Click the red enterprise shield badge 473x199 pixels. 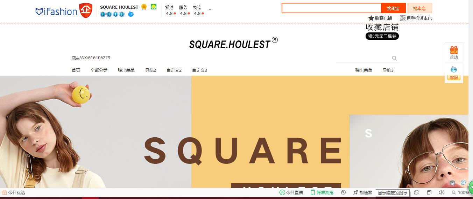point(86,10)
